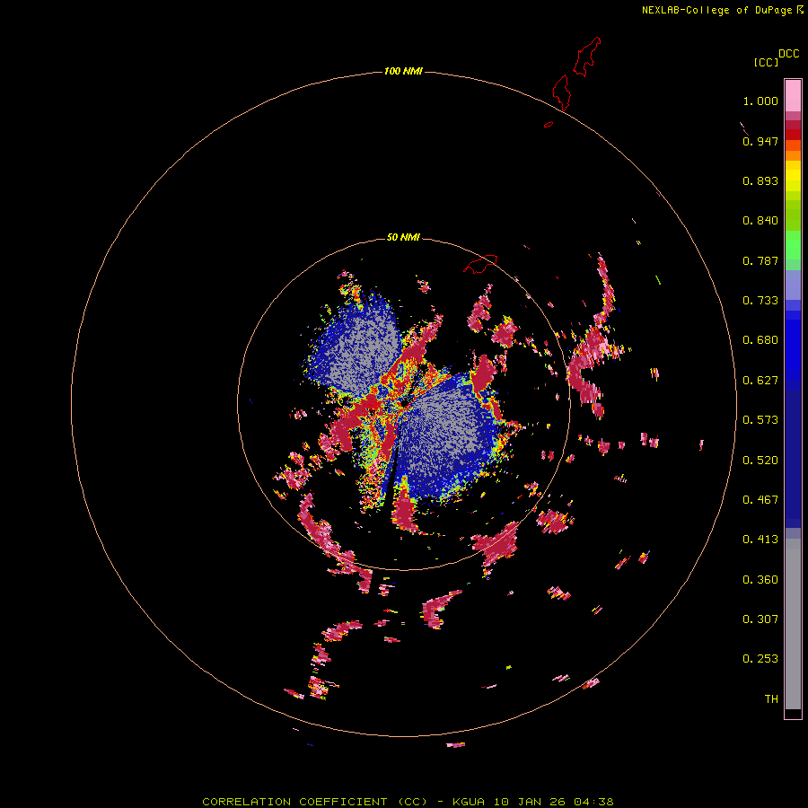Click the 0.733 scale value

760,301
